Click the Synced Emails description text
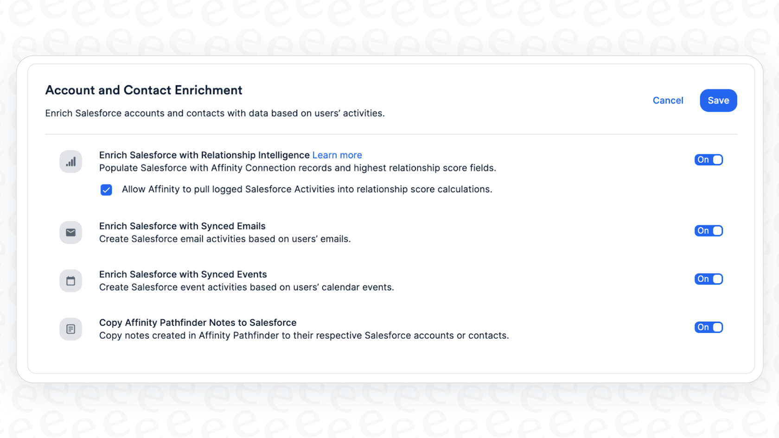This screenshot has height=438, width=779. point(224,239)
